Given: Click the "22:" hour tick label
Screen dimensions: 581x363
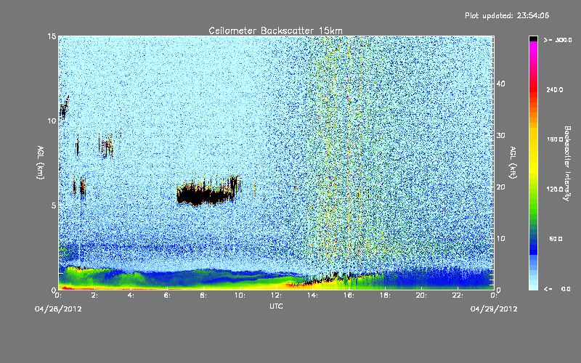Looking at the screenshot, I should 458,295.
